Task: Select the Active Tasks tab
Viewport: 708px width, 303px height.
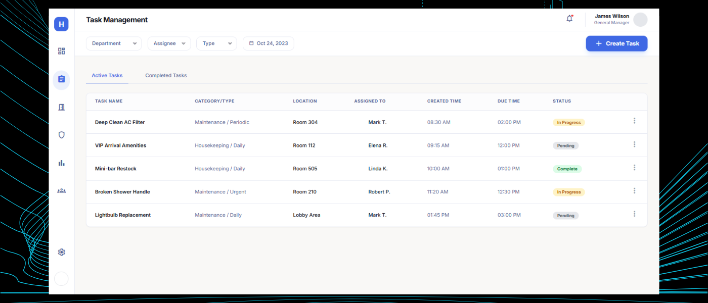Action: [107, 76]
